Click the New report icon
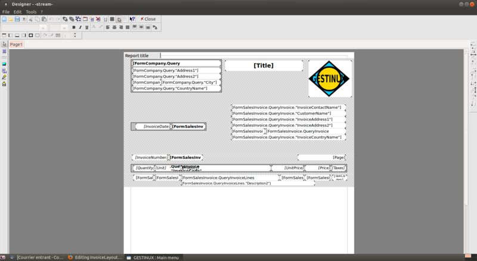 click(x=4, y=19)
